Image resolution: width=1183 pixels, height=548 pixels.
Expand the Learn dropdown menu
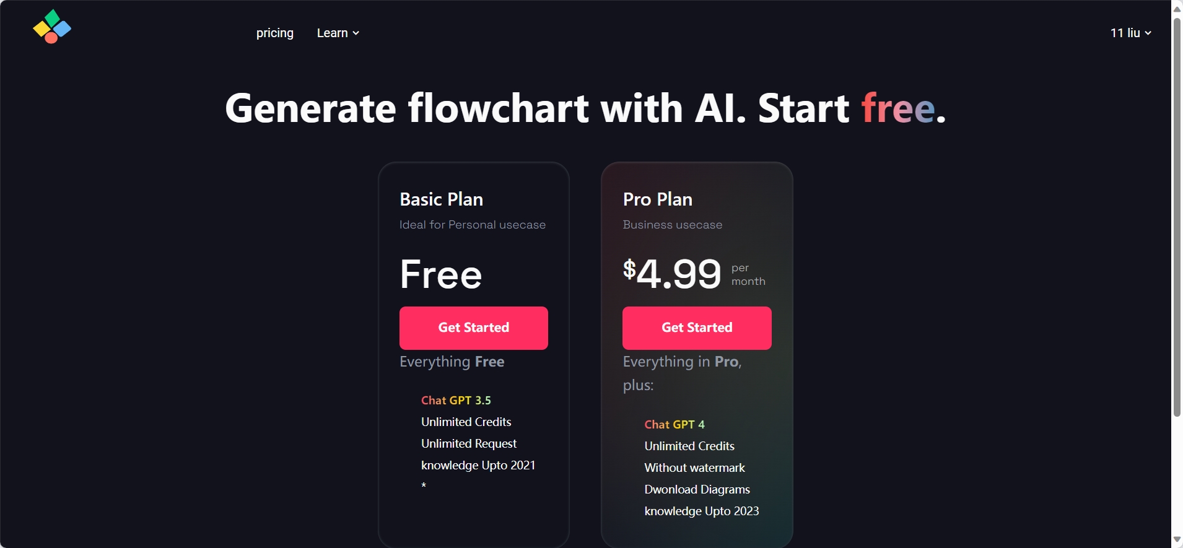point(338,33)
